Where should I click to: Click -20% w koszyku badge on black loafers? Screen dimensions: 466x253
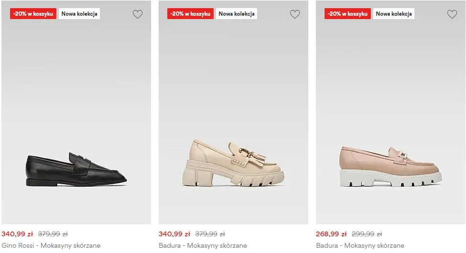33,14
